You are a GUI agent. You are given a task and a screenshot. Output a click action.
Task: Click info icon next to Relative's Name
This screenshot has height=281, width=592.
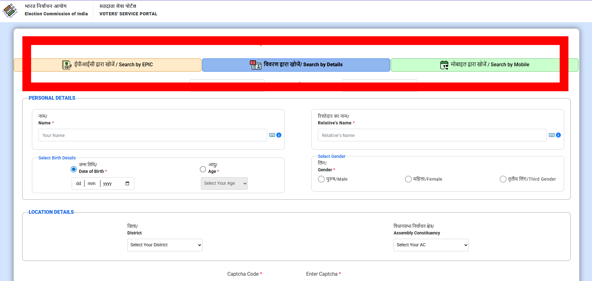coord(558,135)
